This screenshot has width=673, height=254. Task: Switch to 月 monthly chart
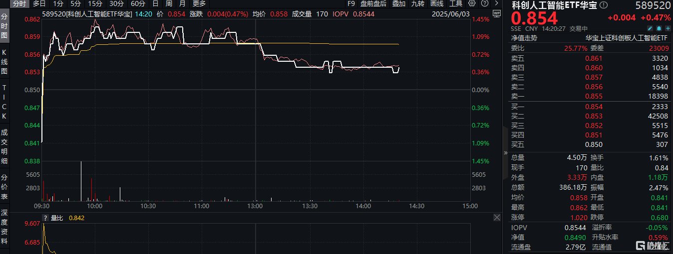pyautogui.click(x=182, y=3)
